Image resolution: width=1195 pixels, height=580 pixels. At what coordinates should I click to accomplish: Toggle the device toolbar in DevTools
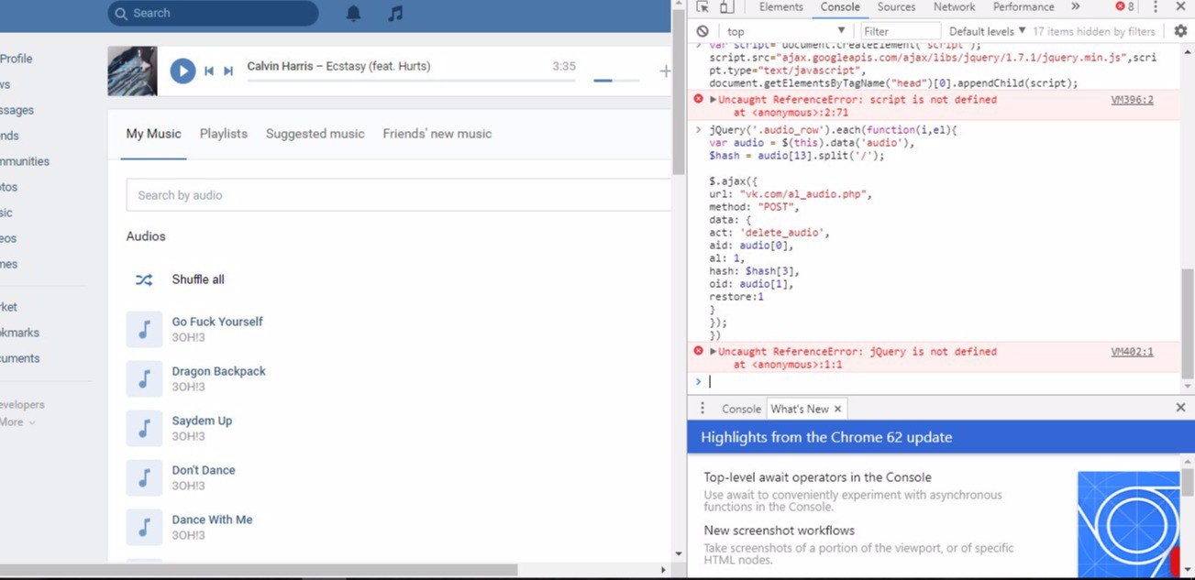(x=726, y=7)
